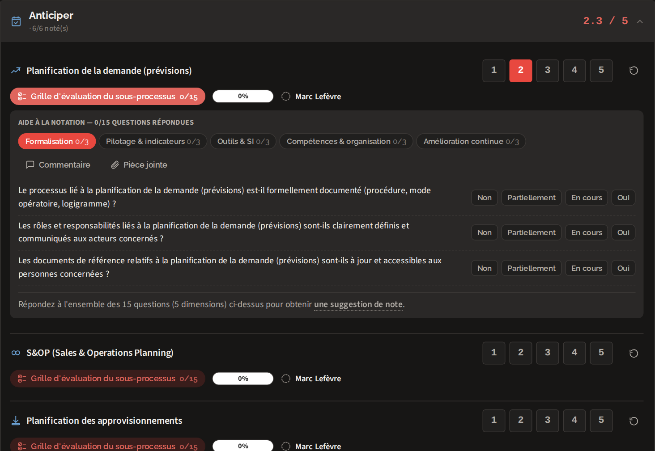Click the 0% progress bar for S&OP
The width and height of the screenshot is (655, 451).
pos(243,379)
